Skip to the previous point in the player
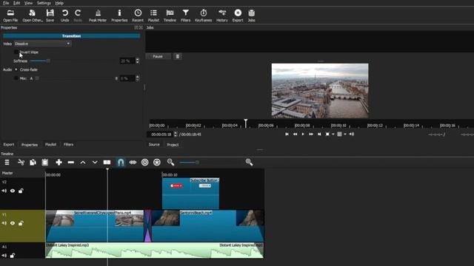The image size is (474, 266). point(287,134)
